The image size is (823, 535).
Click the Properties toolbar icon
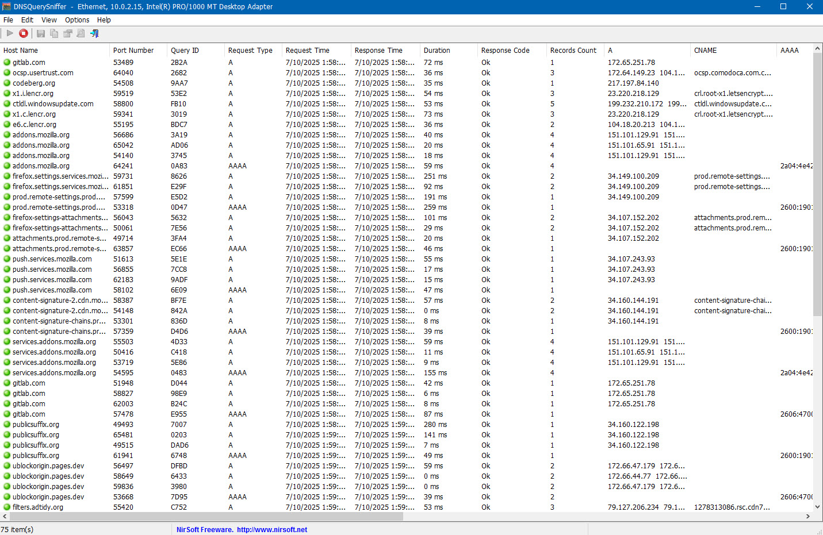point(67,33)
